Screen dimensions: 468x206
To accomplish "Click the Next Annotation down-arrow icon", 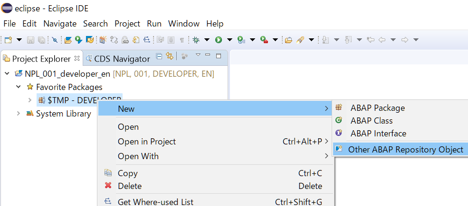I will point(325,40).
